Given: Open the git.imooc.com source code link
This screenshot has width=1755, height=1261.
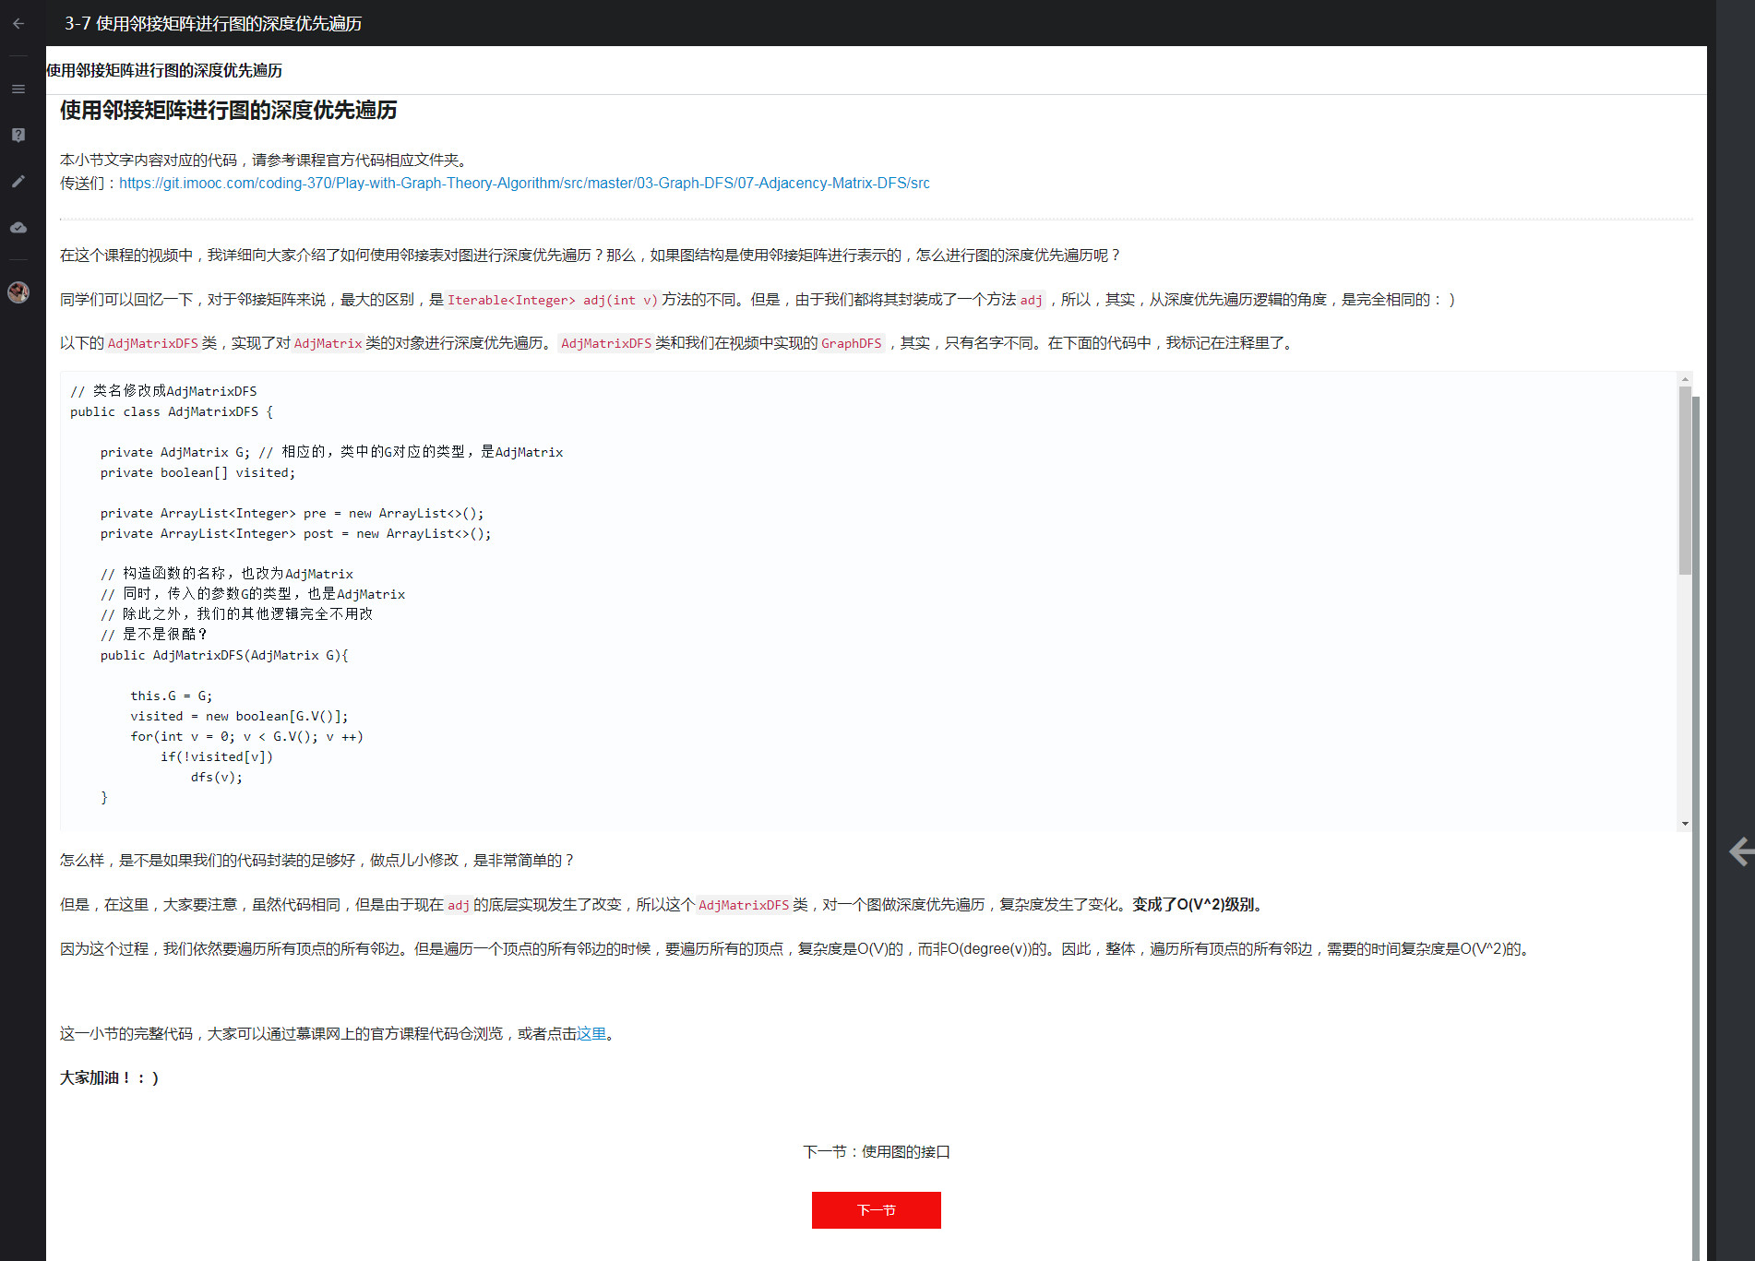Looking at the screenshot, I should coord(523,183).
